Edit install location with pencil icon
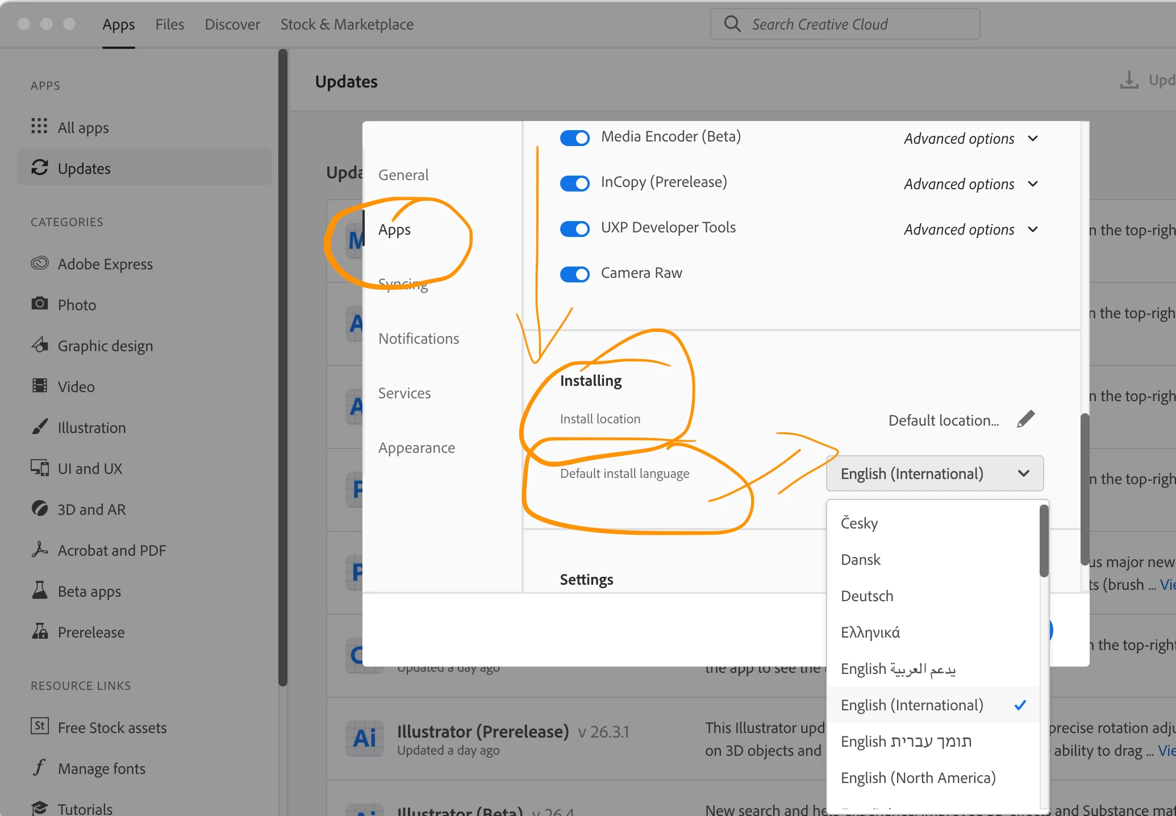 pyautogui.click(x=1025, y=419)
